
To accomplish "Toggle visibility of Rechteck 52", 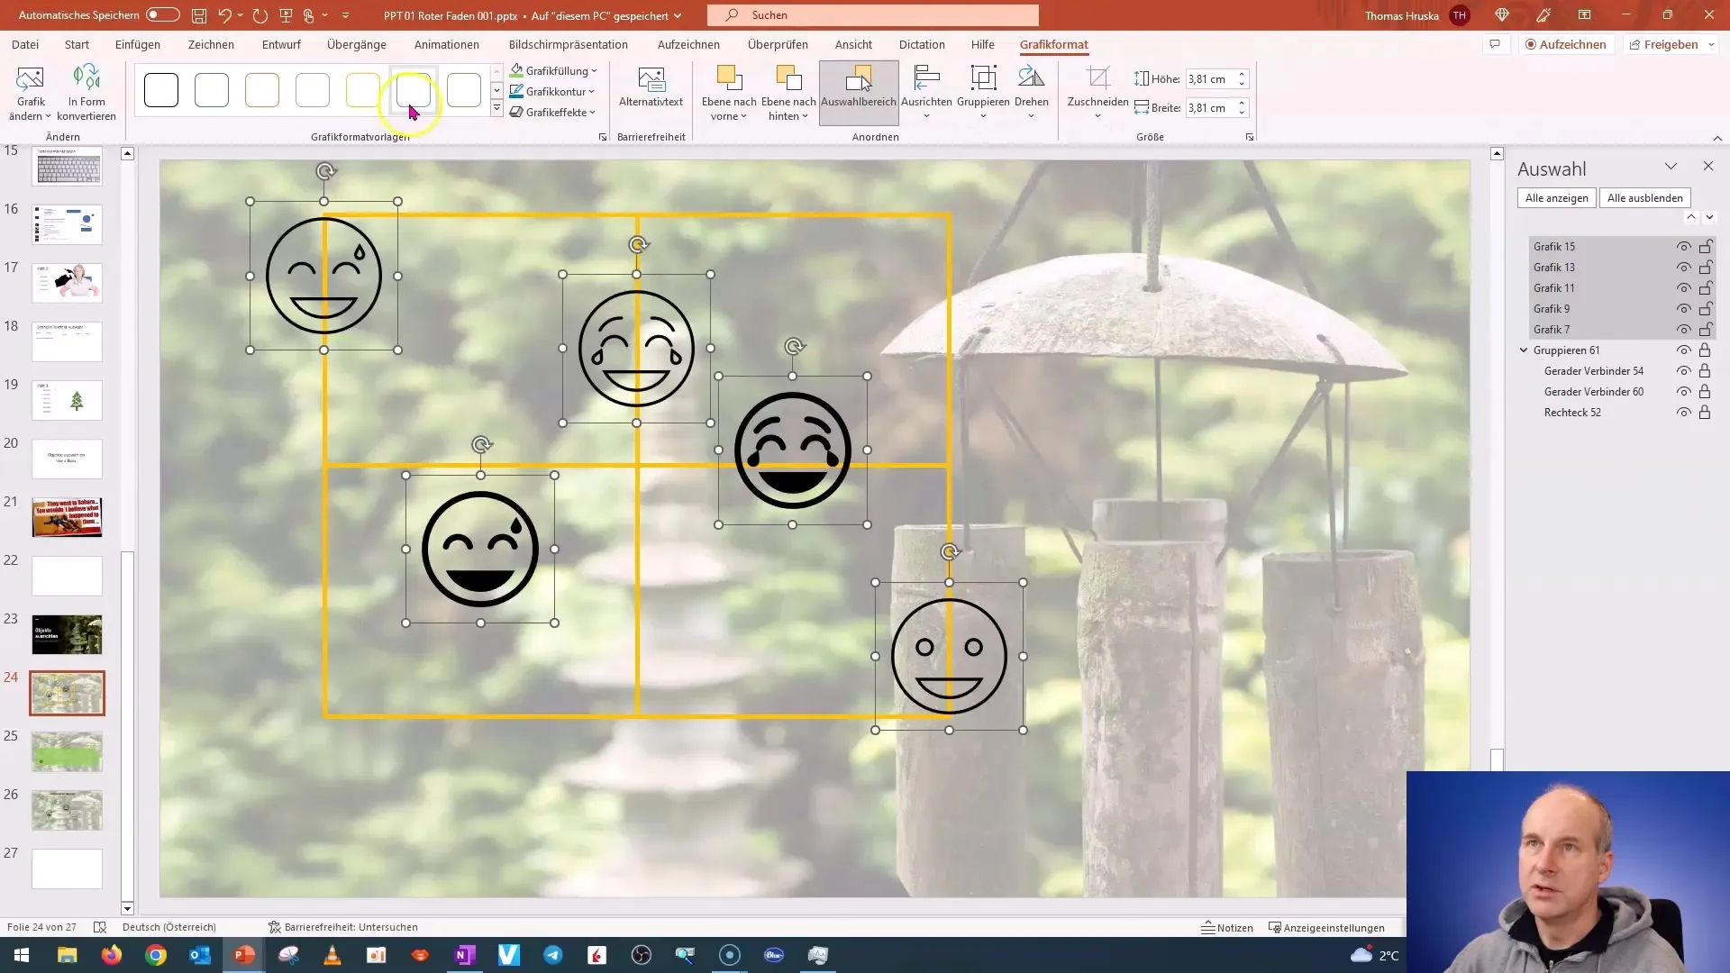I will 1683,413.
